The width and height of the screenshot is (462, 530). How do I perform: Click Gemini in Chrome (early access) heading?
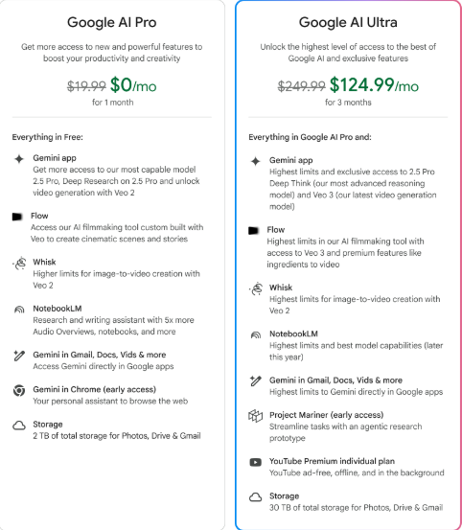94,390
